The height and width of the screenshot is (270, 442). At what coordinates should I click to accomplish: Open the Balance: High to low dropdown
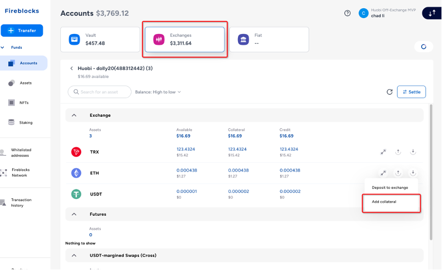158,92
